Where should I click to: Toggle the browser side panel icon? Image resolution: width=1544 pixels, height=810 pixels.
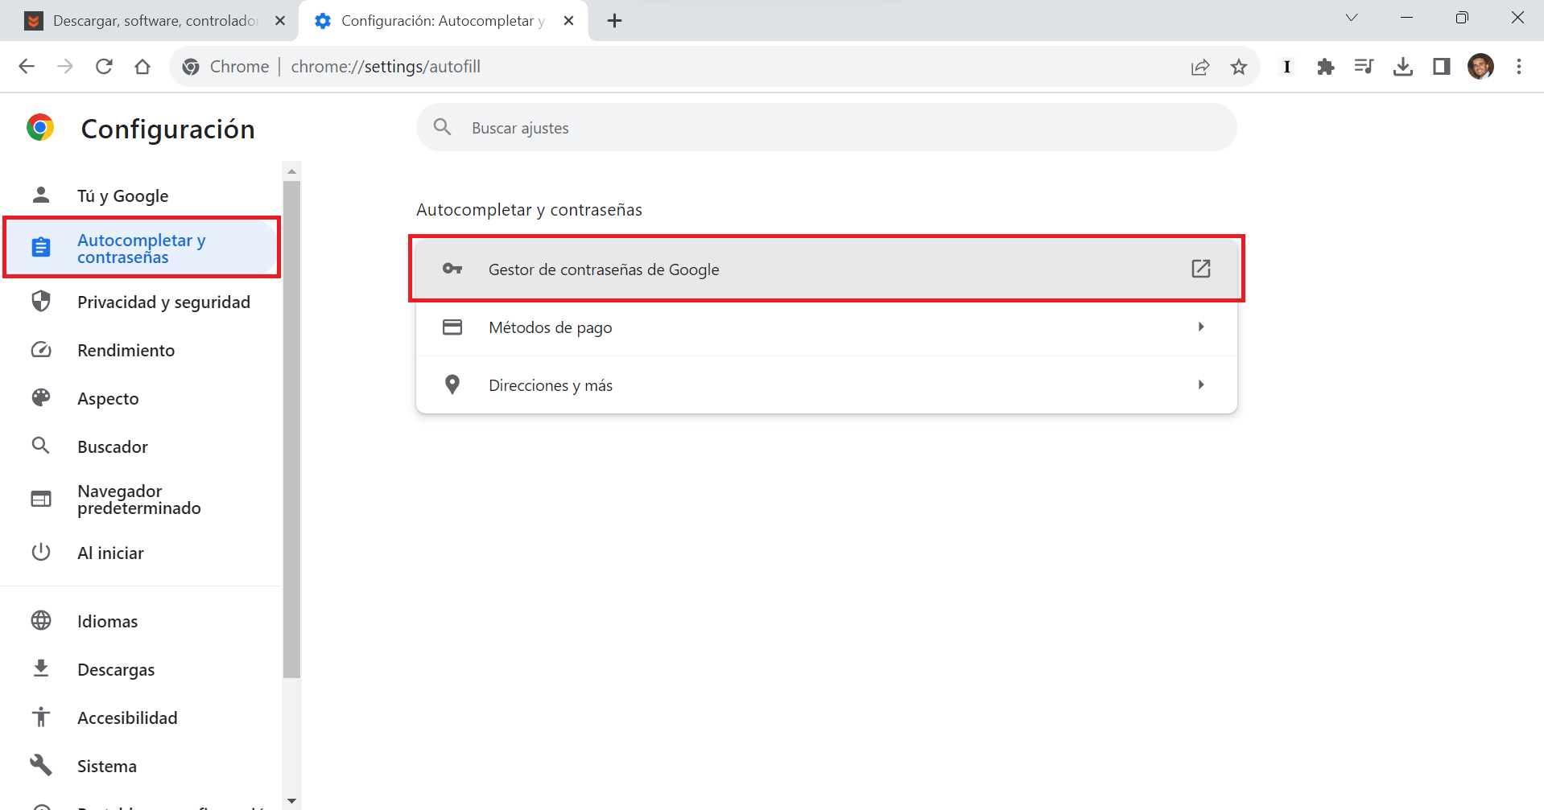point(1442,67)
